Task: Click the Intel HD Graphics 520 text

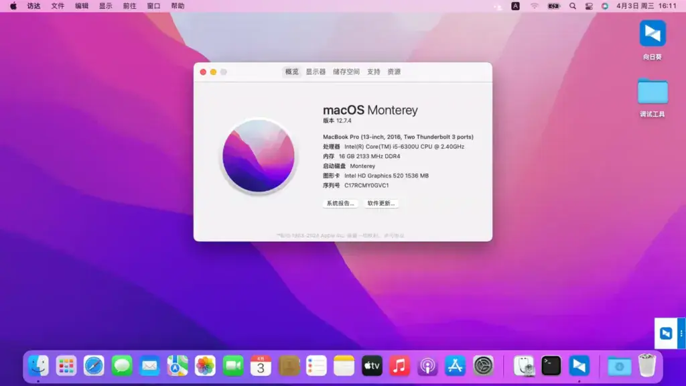Action: [x=387, y=176]
